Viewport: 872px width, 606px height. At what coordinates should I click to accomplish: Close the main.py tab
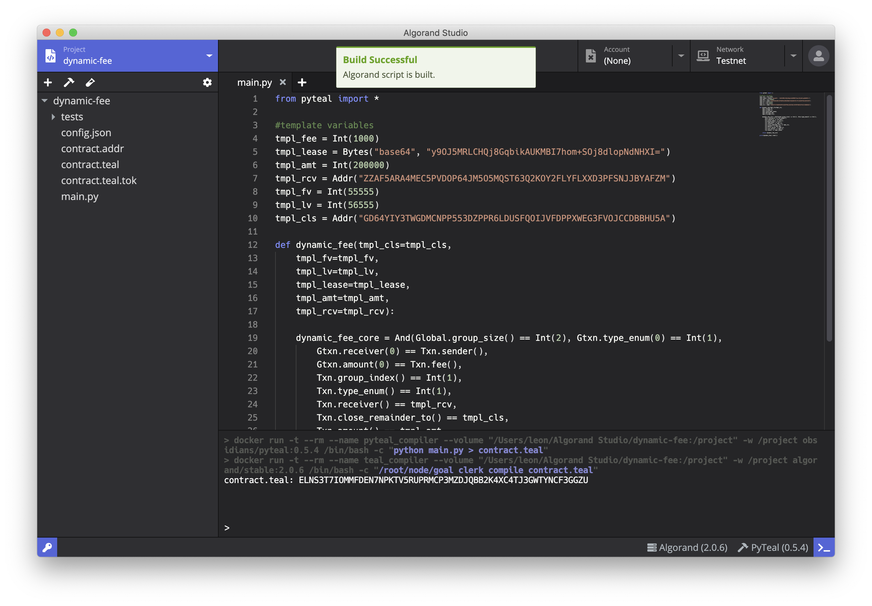pyautogui.click(x=282, y=82)
